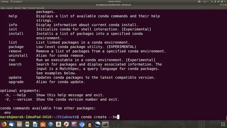This screenshot has width=227, height=128.
Task: Click the 'run' command name
Action: click(x=12, y=60)
